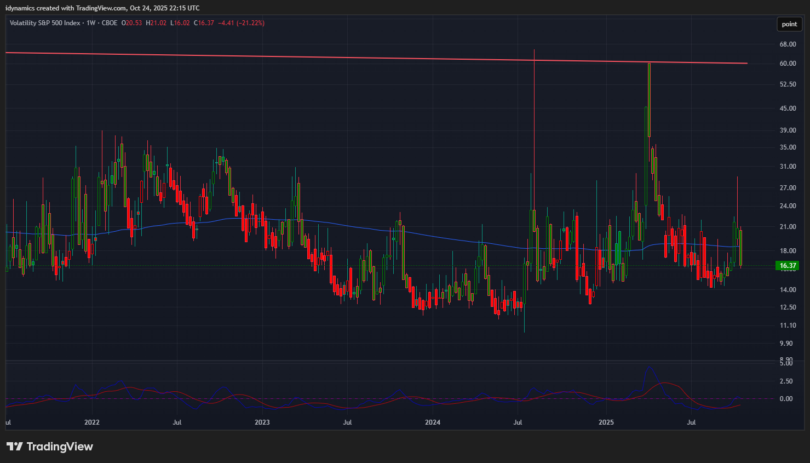Viewport: 810px width, 463px height.
Task: Click the high value H21.02 in legend
Action: 156,23
